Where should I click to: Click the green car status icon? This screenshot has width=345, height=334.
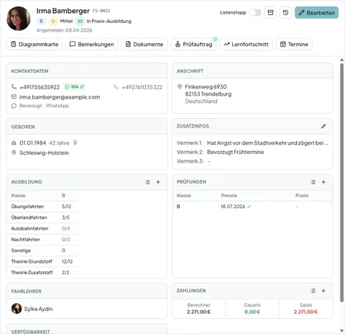click(x=80, y=21)
